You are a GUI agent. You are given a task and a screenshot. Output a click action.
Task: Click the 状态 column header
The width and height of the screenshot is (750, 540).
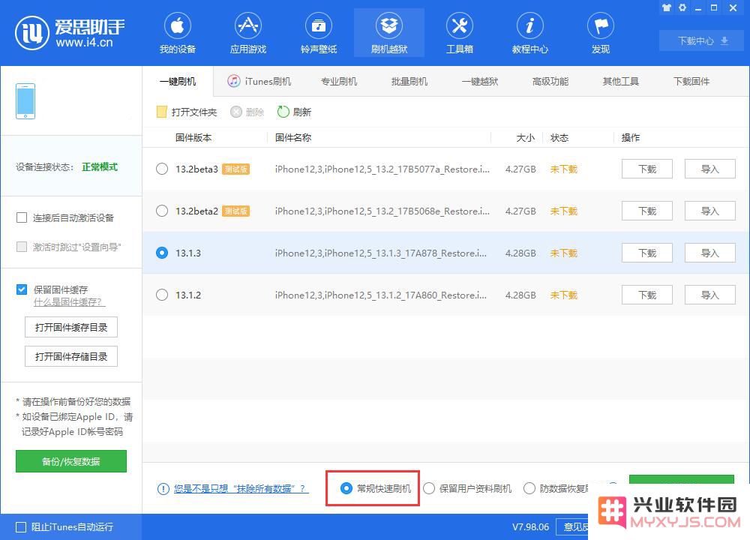(559, 138)
